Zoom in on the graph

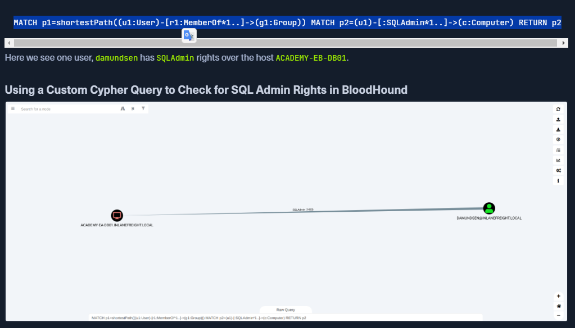coord(558,295)
